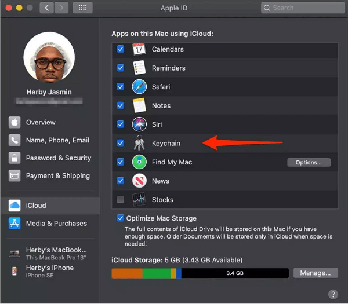Viewport: 348px width, 304px height.
Task: Select Herby's MacBook device entry
Action: 50,254
